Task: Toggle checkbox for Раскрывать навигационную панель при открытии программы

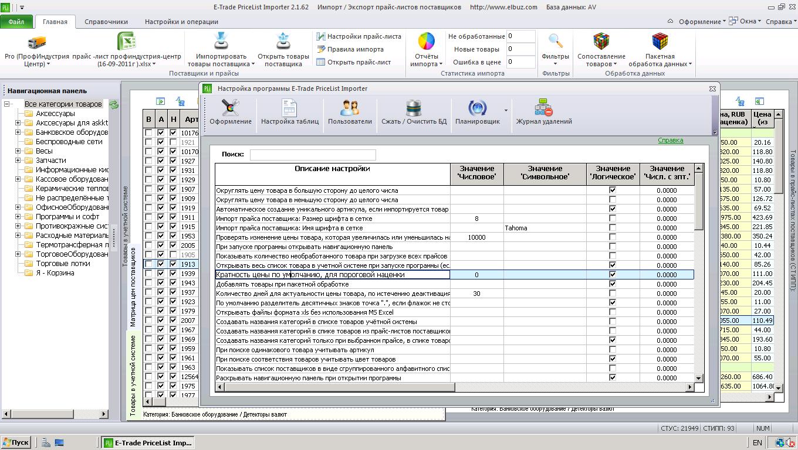Action: click(613, 378)
